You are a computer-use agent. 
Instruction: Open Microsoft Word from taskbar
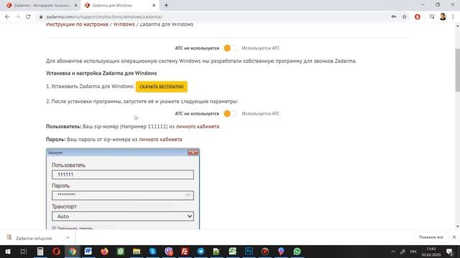pos(88,252)
